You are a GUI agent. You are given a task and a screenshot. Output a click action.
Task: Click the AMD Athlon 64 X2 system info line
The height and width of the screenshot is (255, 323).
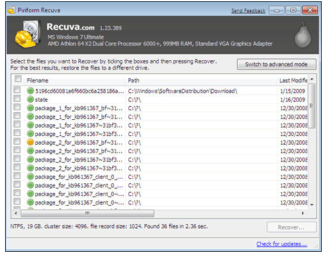[160, 44]
